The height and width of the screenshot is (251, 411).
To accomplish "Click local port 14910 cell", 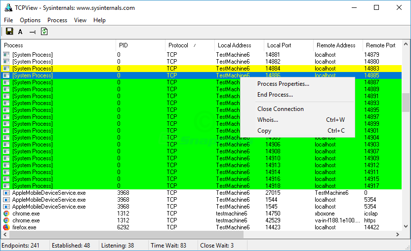I will click(273, 158).
